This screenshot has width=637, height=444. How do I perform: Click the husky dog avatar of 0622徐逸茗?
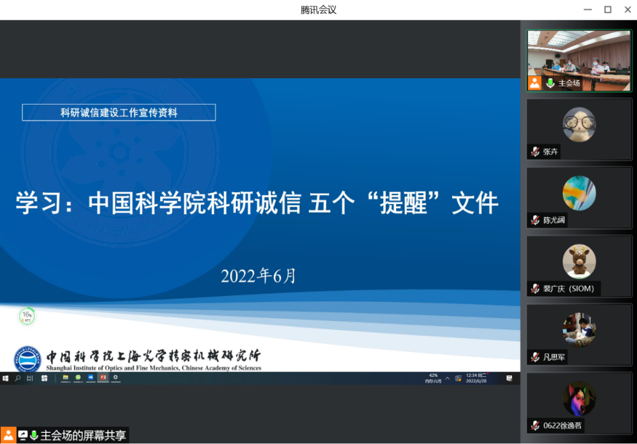coord(579,398)
